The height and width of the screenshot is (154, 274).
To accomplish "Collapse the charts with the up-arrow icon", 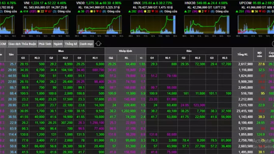I will tap(98, 44).
